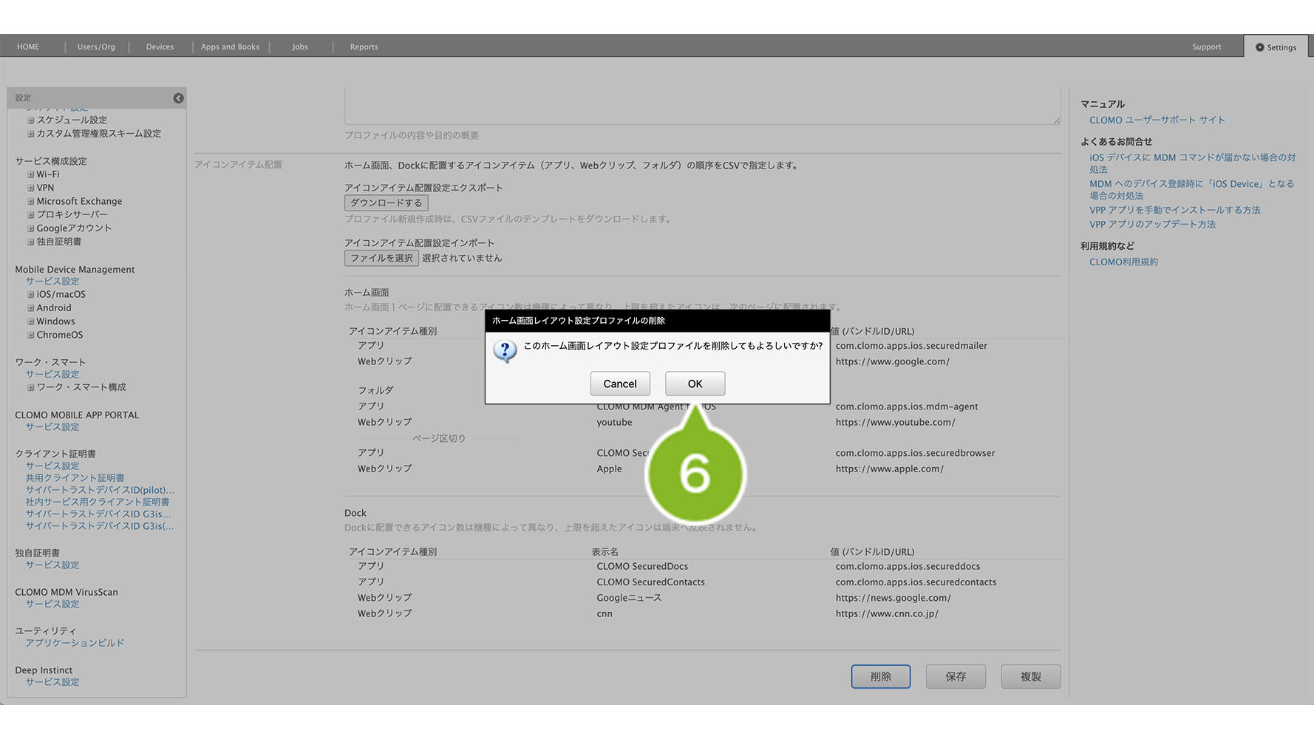Click the profile description text area
Image resolution: width=1314 pixels, height=739 pixels.
pyautogui.click(x=702, y=106)
